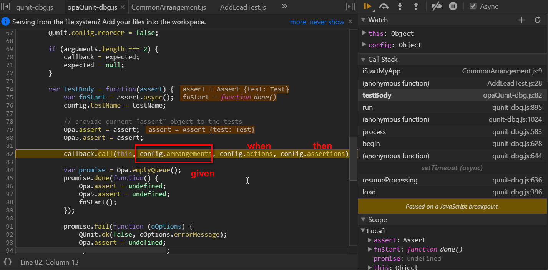The image size is (548, 270).
Task: Click the 'promise: undefined' scope variable
Action: [x=407, y=258]
